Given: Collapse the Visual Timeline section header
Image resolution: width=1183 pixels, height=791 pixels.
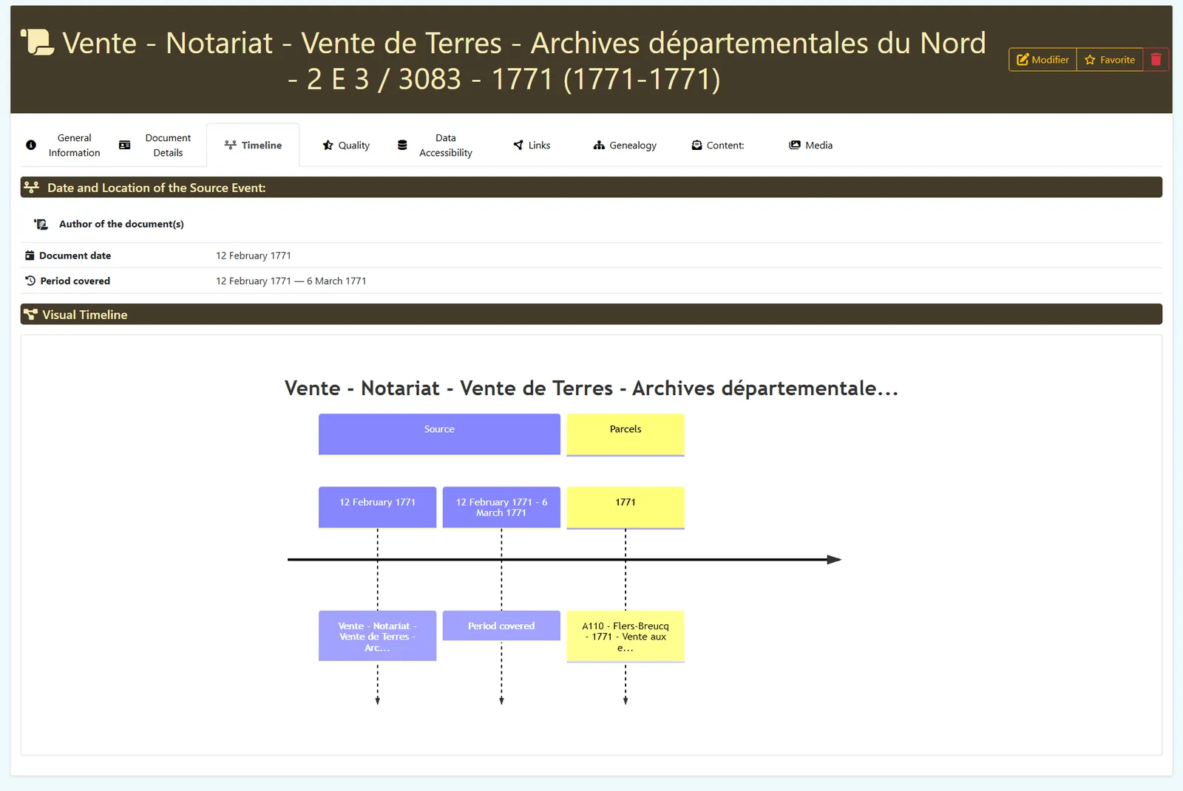Looking at the screenshot, I should pyautogui.click(x=591, y=315).
